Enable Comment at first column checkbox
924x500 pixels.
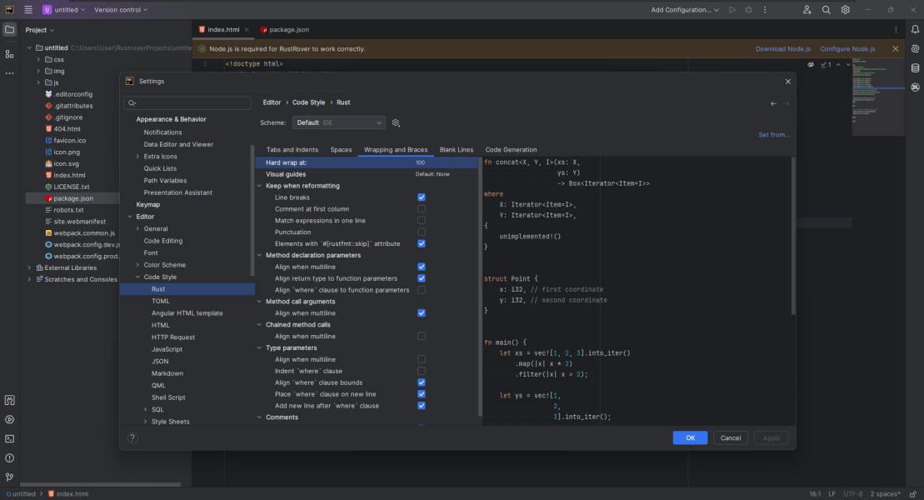point(421,209)
